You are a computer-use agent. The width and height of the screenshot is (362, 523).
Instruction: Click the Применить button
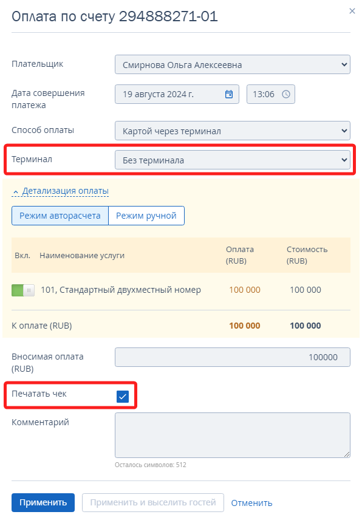(43, 502)
